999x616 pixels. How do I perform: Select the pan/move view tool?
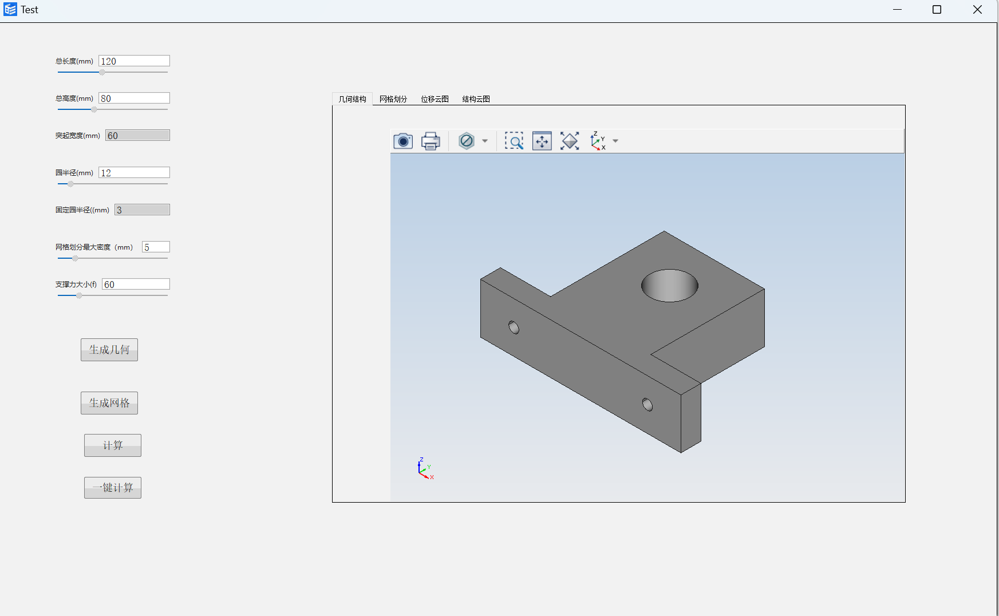(x=542, y=141)
